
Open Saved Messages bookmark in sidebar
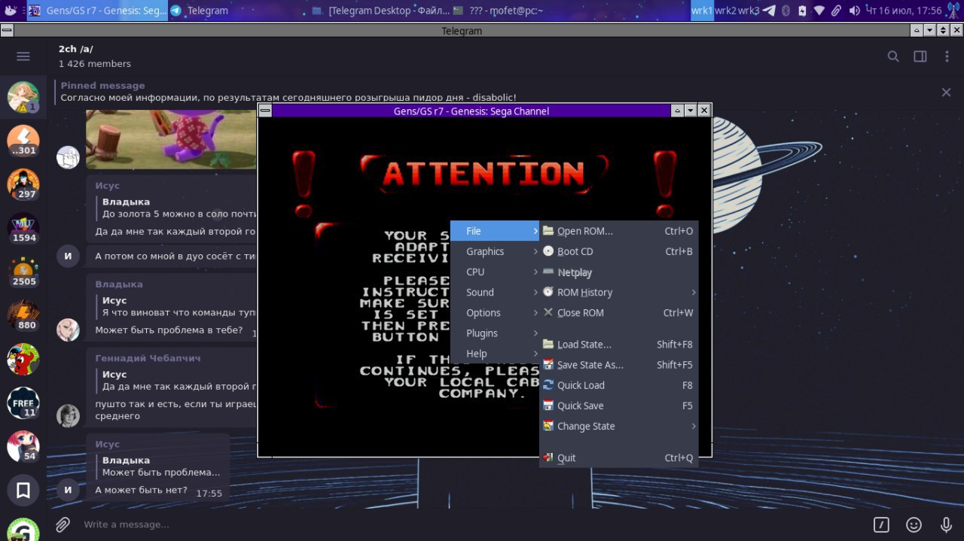[23, 491]
